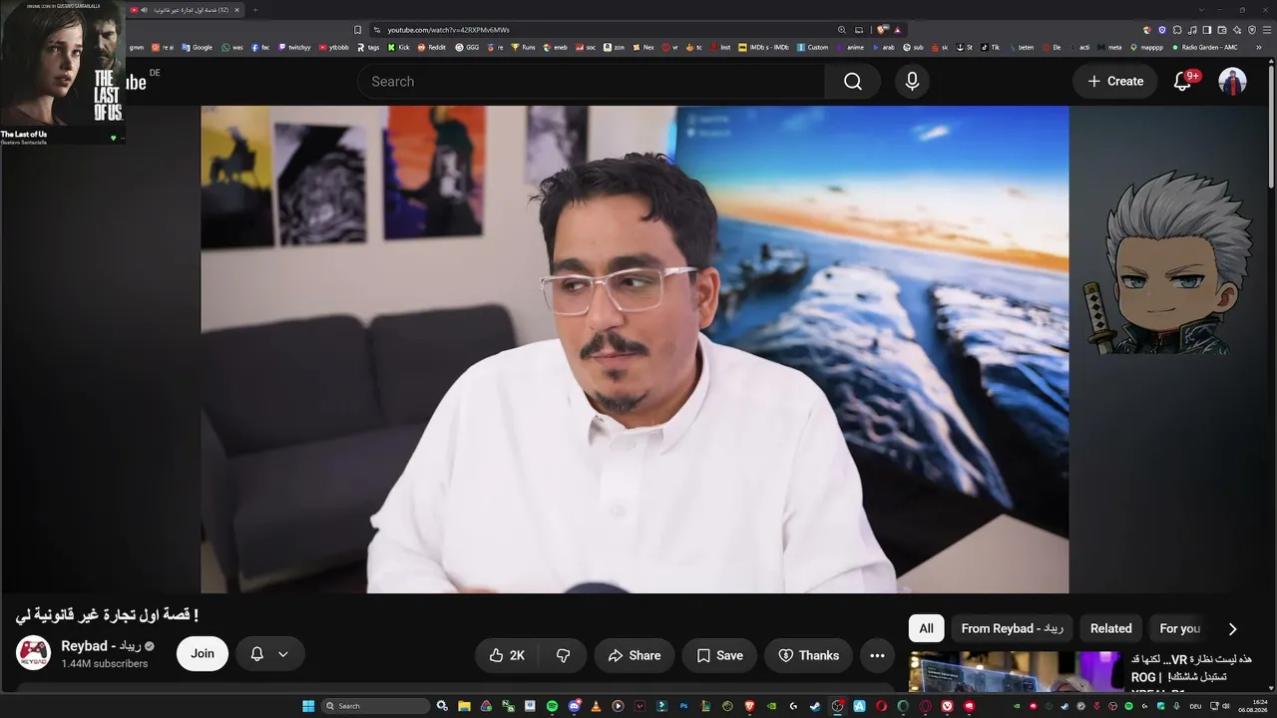This screenshot has width=1277, height=718.
Task: Click the YouTube video player
Action: [635, 350]
